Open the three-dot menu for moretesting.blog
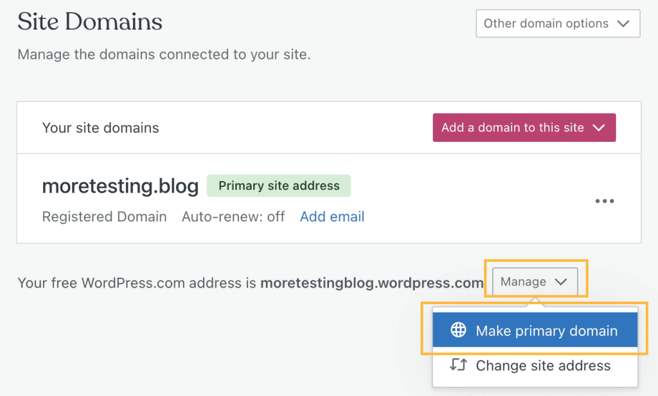Image resolution: width=658 pixels, height=396 pixels. tap(605, 201)
